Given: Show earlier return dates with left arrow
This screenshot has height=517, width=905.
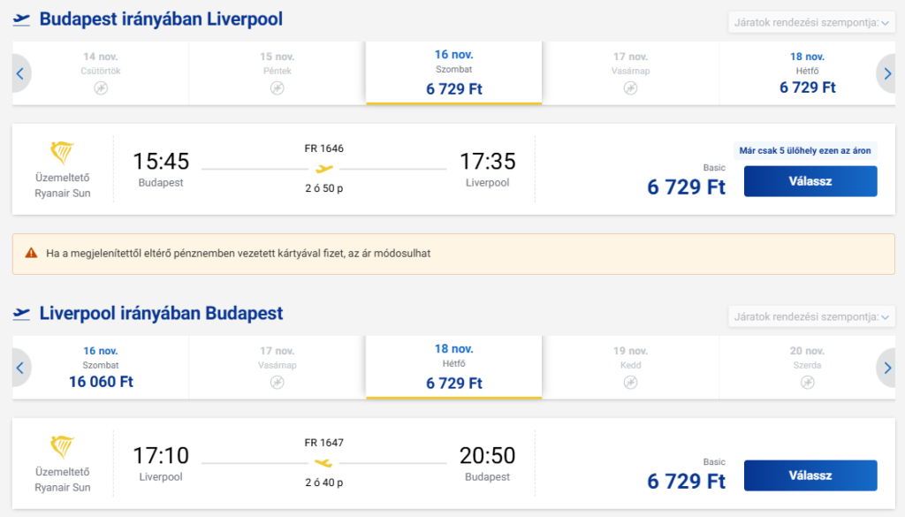Looking at the screenshot, I should tap(20, 368).
